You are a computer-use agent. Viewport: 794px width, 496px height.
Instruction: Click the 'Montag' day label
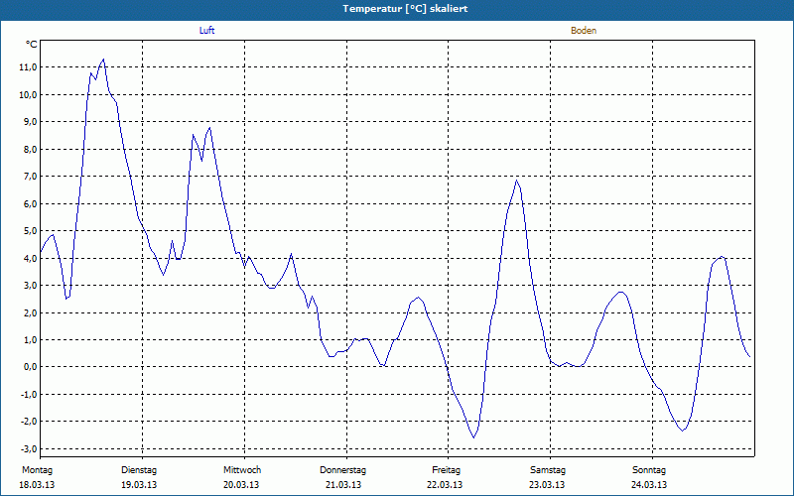click(x=37, y=470)
